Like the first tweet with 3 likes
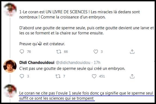 point(96,52)
